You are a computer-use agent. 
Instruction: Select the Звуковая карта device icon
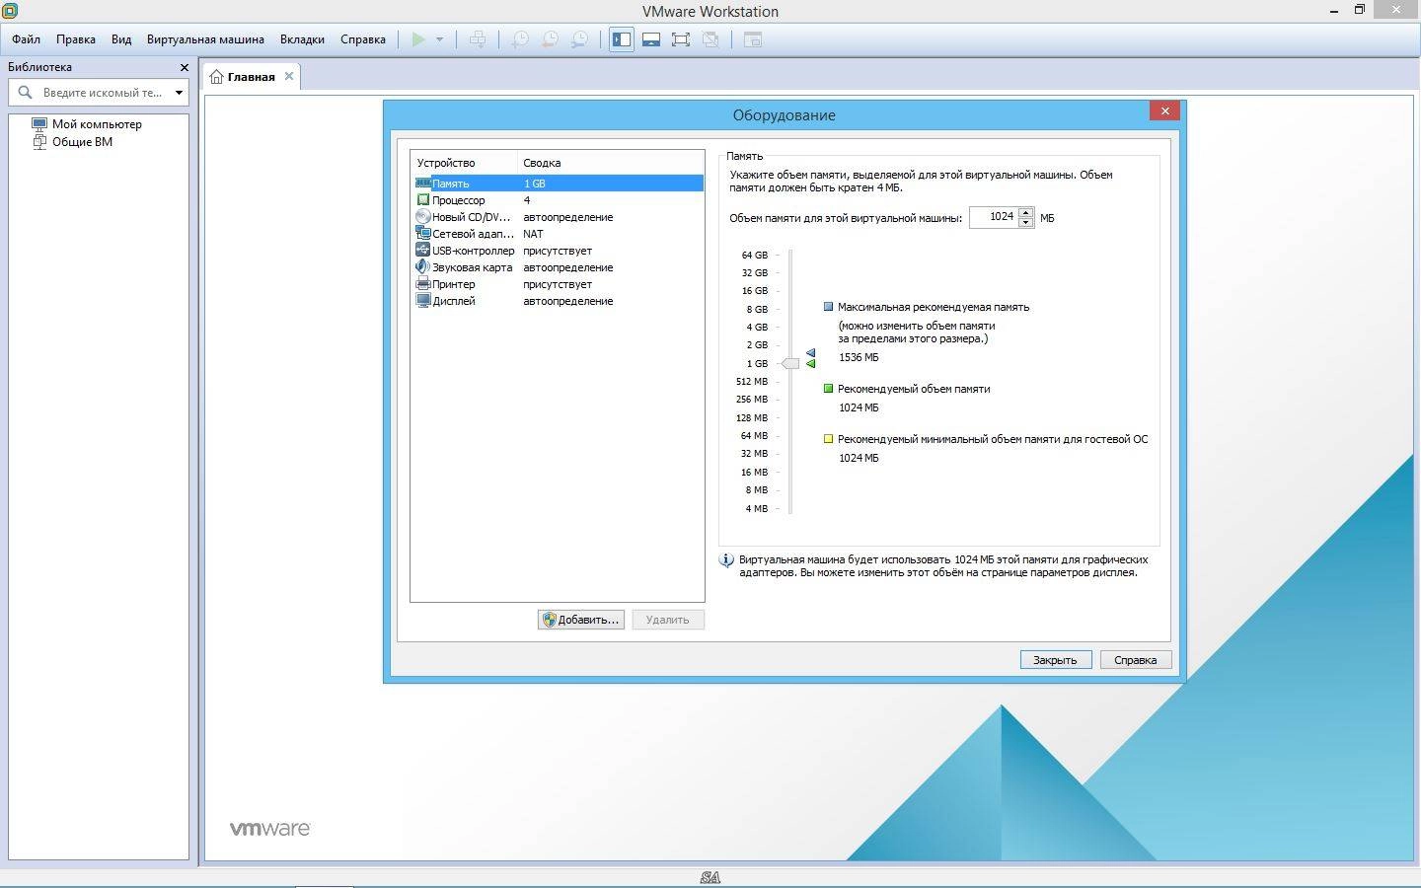tap(422, 267)
